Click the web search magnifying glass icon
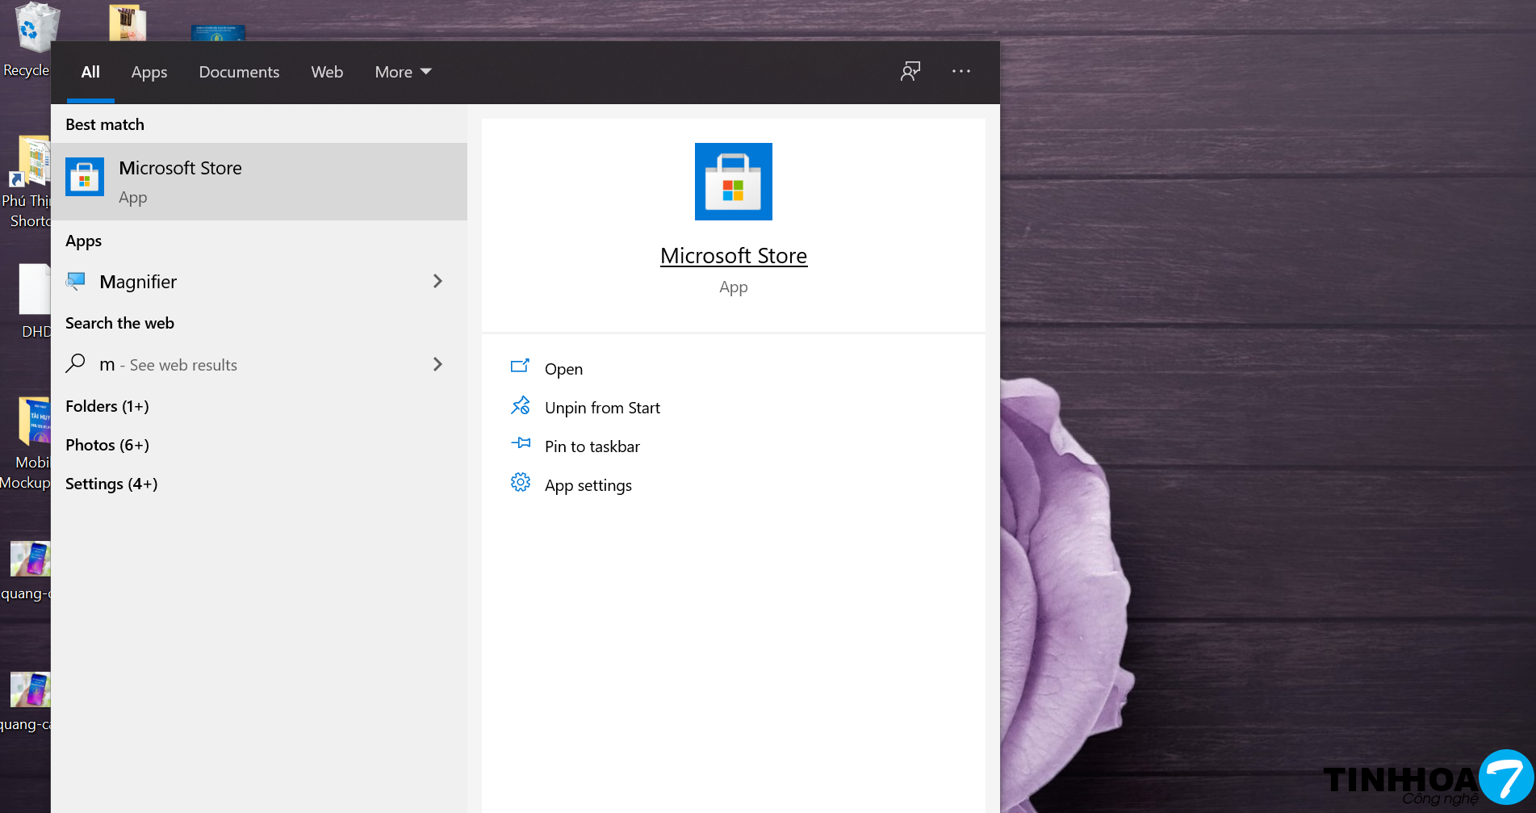1536x813 pixels. (76, 364)
